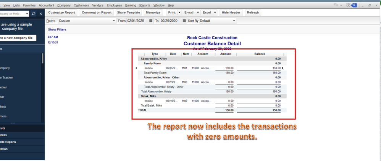381x161 pixels.
Task: Open the Vendors menu
Action: pos(98,5)
